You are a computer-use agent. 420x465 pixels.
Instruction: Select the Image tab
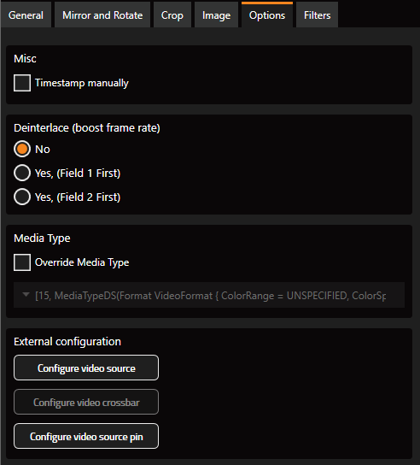(216, 15)
